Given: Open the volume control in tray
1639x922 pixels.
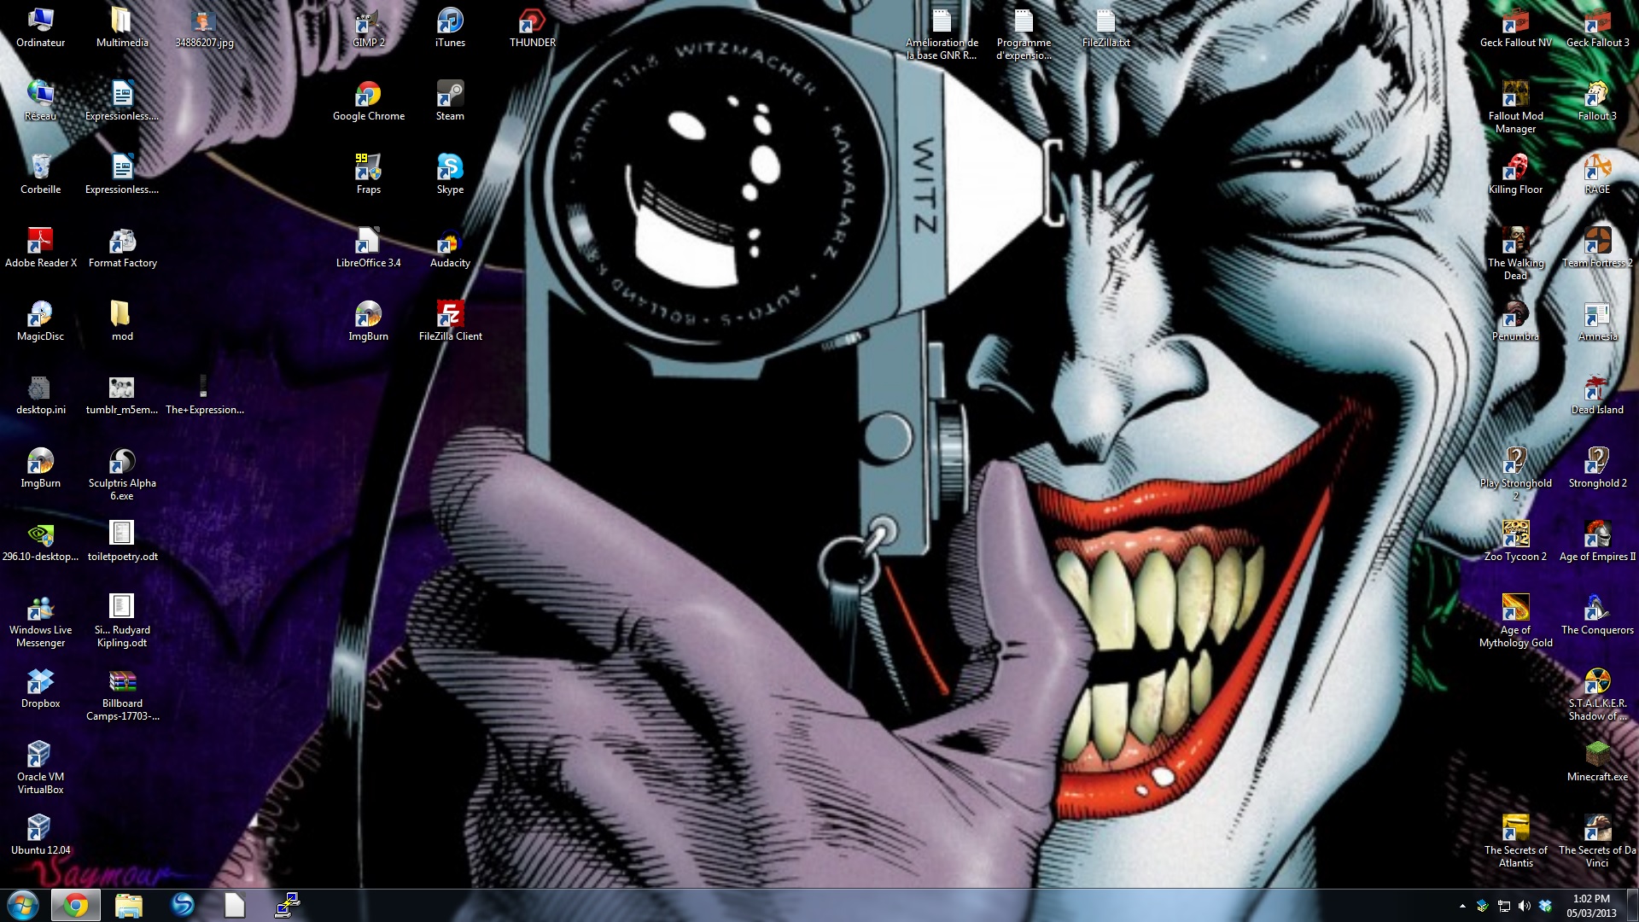Looking at the screenshot, I should 1525,906.
